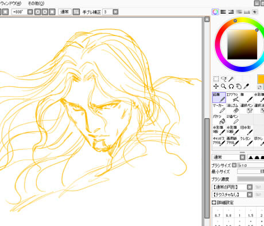Viewport: 264px width, 226px height.
Task: Select the hand pan tool
Action: (x=239, y=86)
